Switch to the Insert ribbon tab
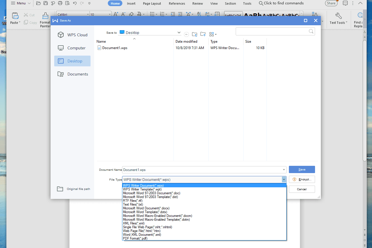The image size is (372, 248). click(x=131, y=3)
